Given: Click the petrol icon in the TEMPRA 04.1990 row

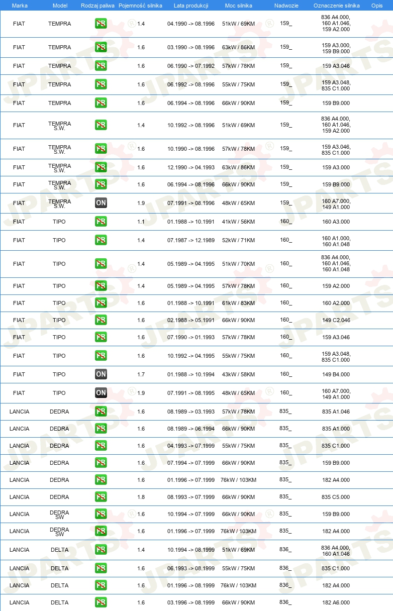Looking at the screenshot, I should click(101, 24).
